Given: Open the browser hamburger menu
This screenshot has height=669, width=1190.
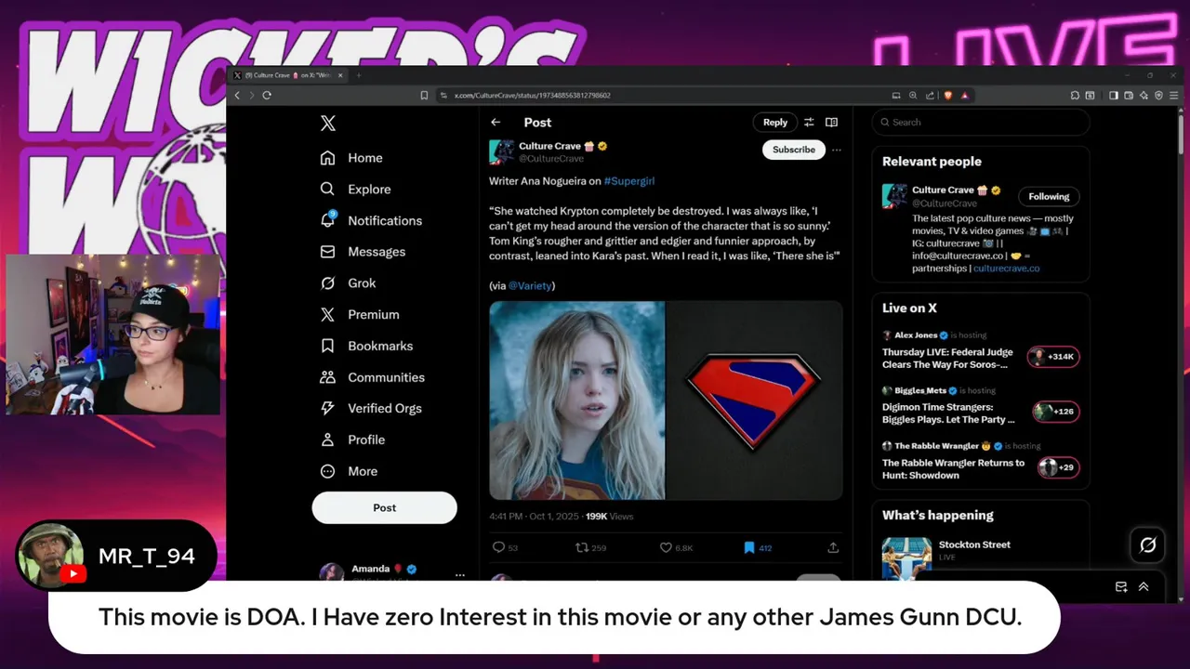Looking at the screenshot, I should [x=1173, y=95].
